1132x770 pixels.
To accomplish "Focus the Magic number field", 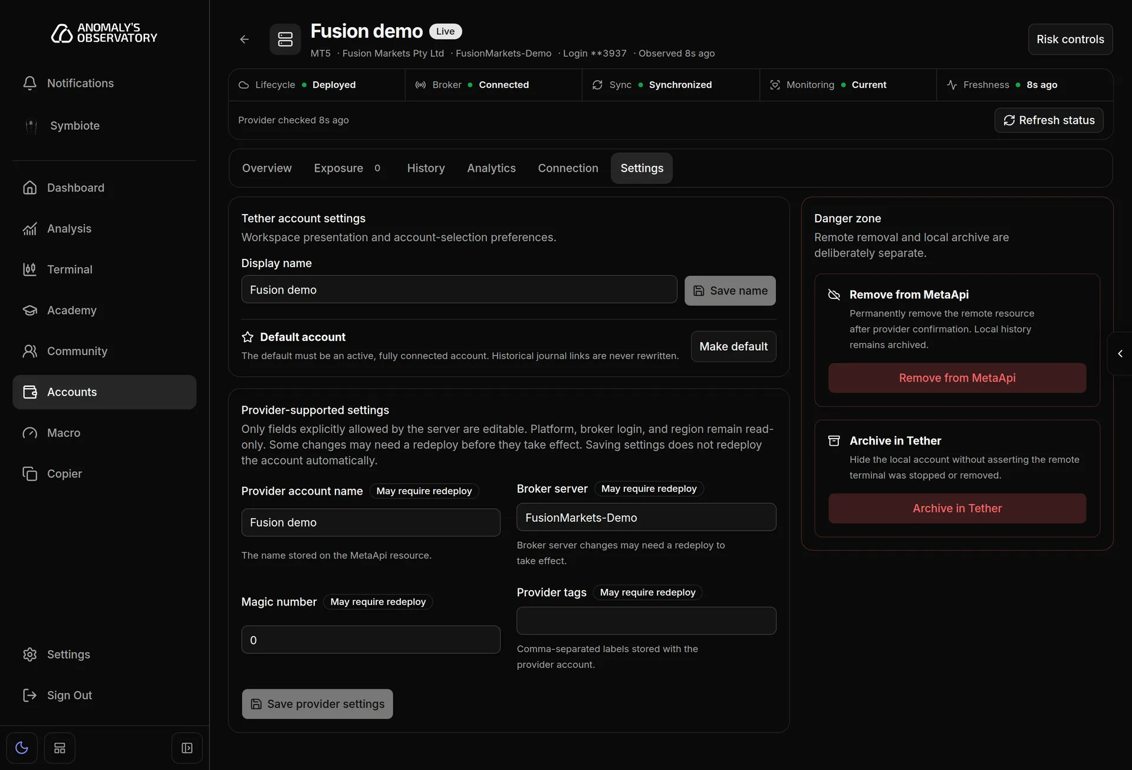I will pos(371,640).
